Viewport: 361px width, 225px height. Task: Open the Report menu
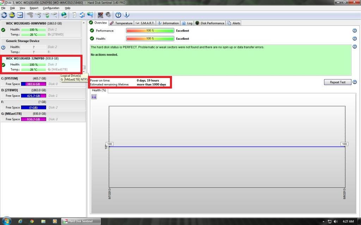pos(34,8)
